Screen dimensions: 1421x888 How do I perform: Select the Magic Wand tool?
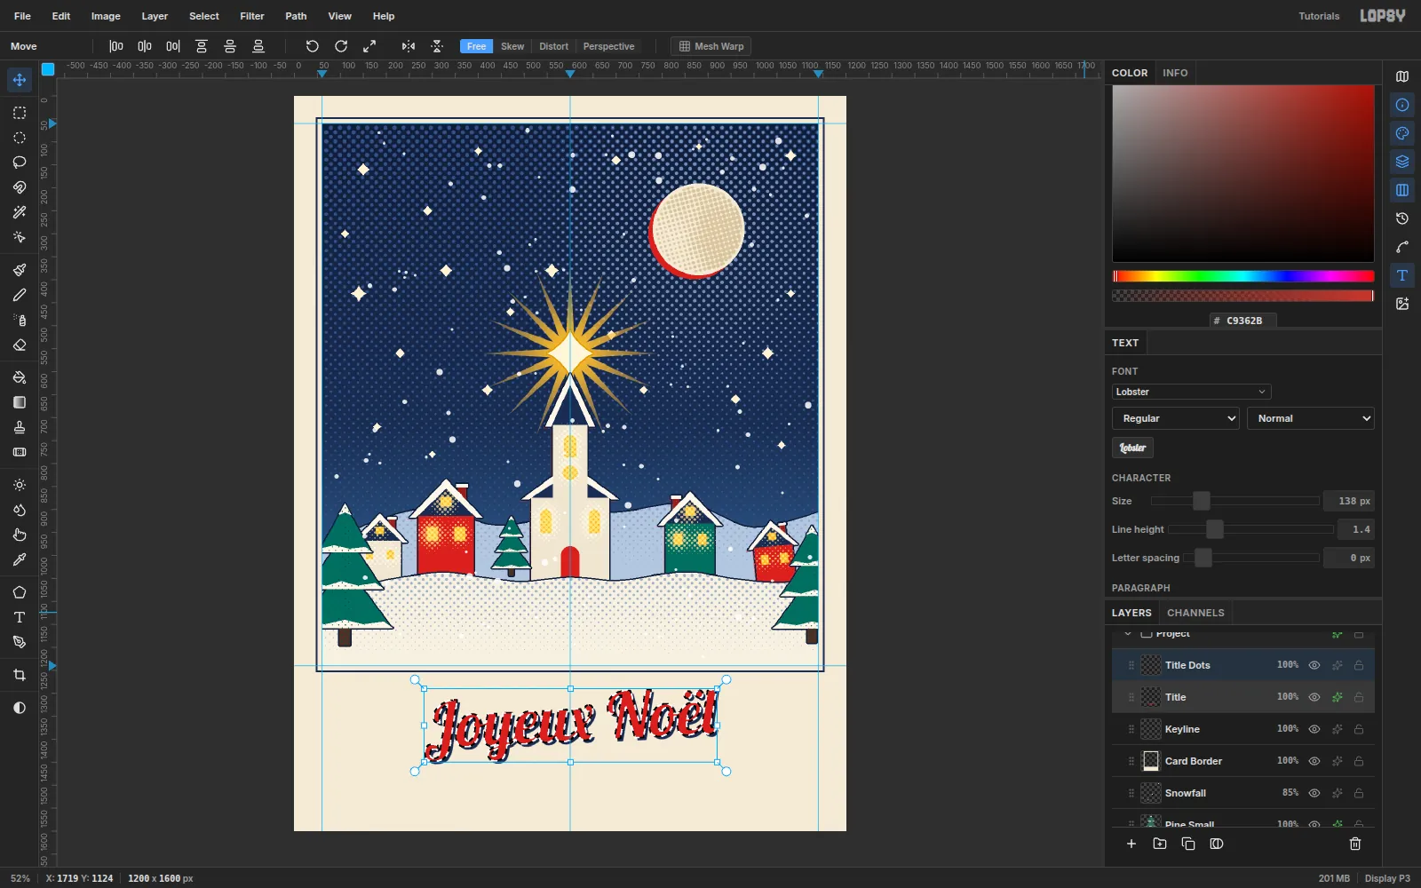point(20,212)
